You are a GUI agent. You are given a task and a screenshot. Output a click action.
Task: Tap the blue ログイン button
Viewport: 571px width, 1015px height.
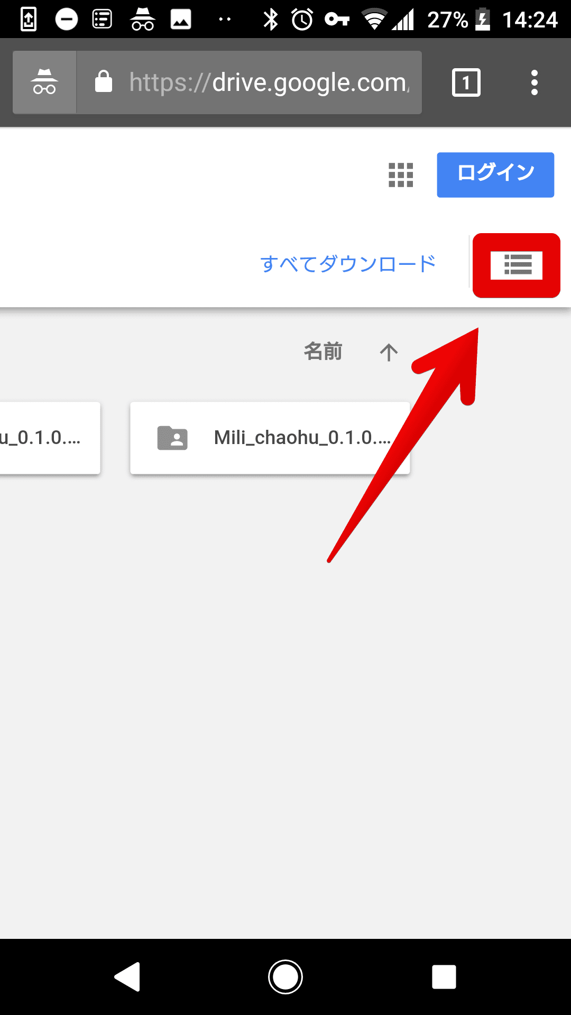(x=495, y=174)
